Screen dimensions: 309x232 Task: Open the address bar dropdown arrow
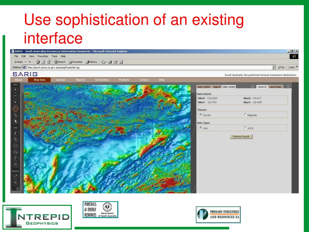[273, 67]
